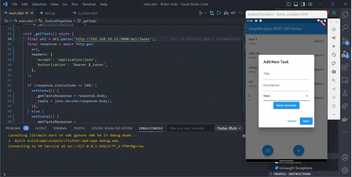
Task: Click emulator Overview square button
Action: pos(334,106)
